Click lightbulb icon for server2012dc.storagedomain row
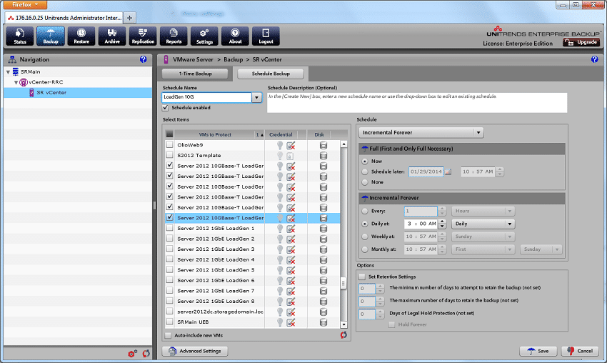The height and width of the screenshot is (363, 607). 280,312
